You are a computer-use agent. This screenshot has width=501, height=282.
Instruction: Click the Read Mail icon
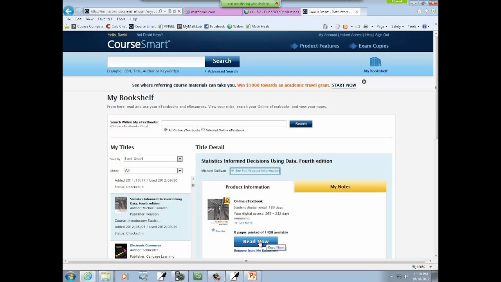[357, 27]
